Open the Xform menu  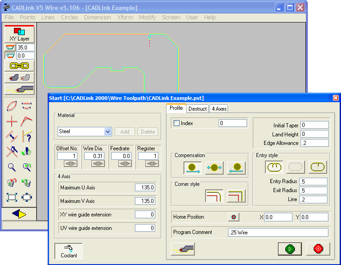[x=125, y=18]
